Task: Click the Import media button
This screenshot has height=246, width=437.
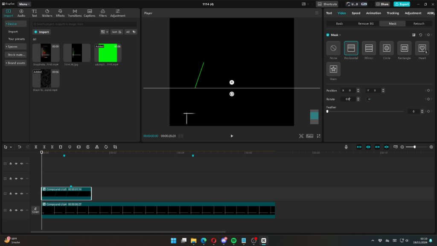Action: coord(41,32)
